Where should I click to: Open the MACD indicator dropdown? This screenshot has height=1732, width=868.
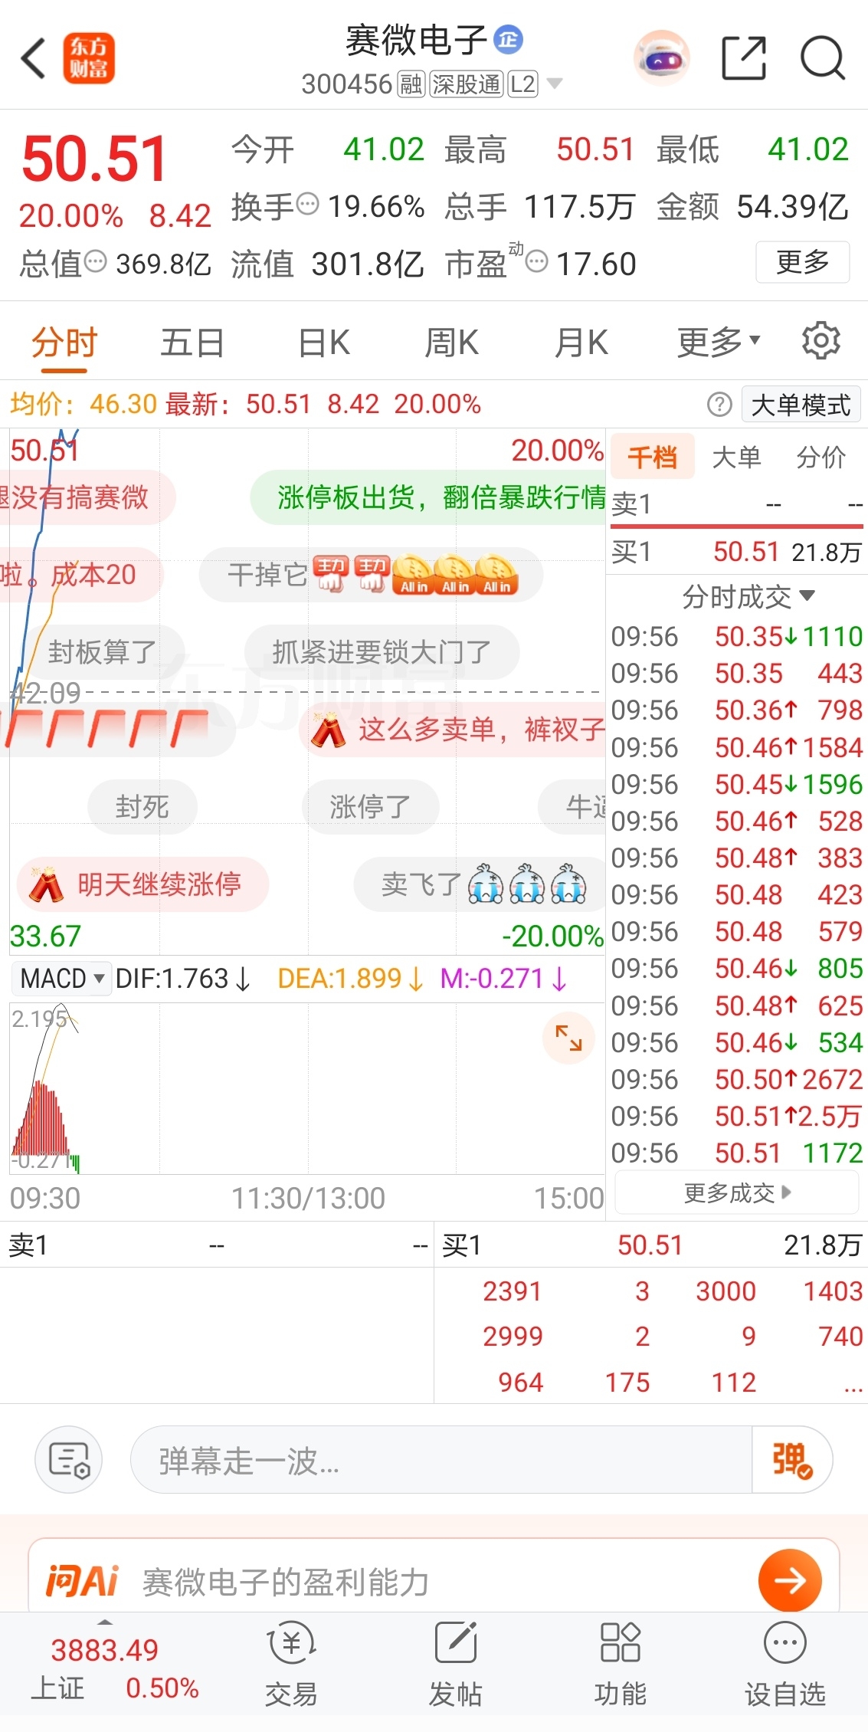click(63, 979)
